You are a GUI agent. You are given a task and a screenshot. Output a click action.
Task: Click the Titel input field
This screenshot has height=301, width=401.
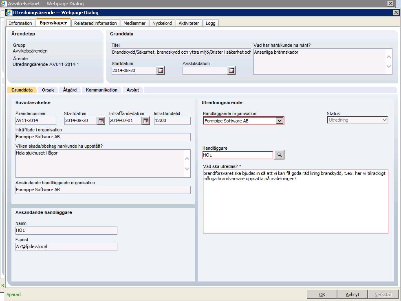pos(181,52)
